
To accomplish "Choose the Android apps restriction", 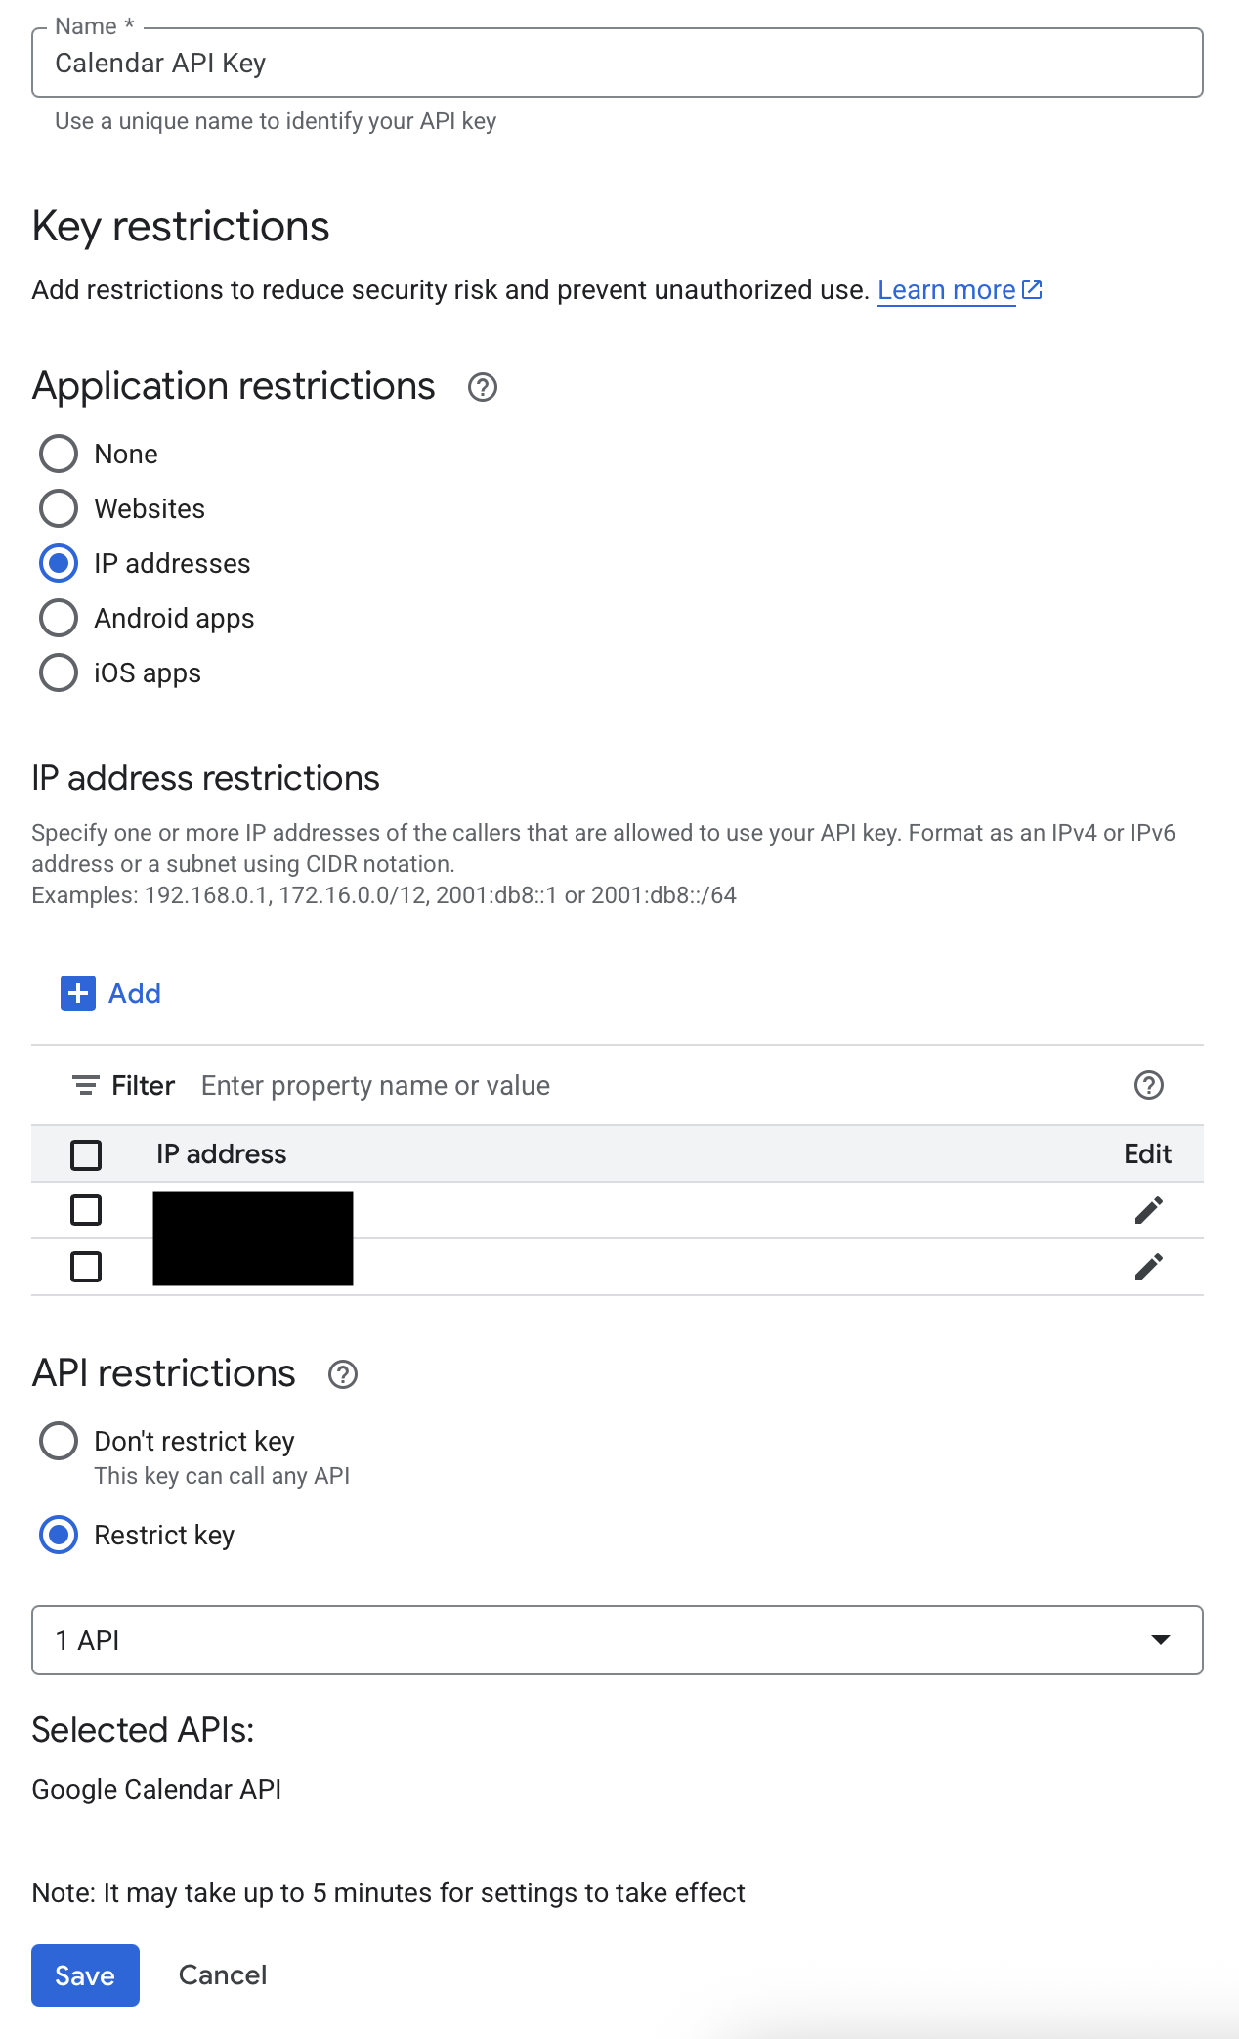I will [x=59, y=618].
